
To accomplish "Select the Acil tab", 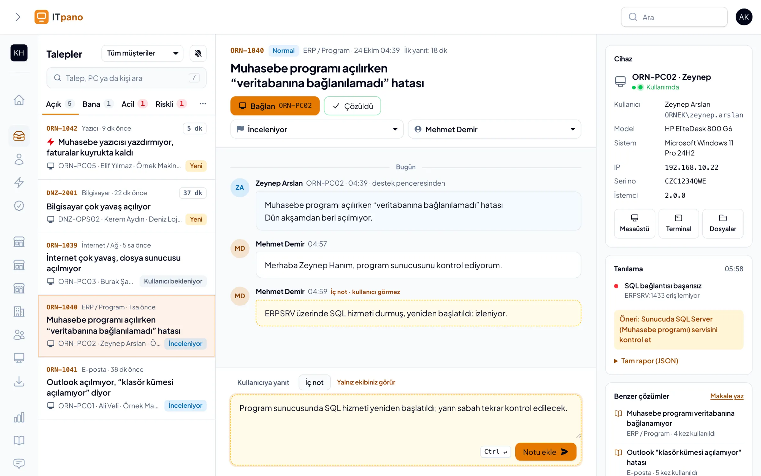I will pyautogui.click(x=134, y=104).
